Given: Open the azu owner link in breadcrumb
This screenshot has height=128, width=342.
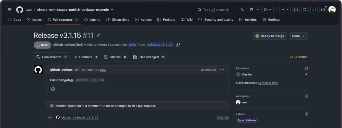Looking at the screenshot, I should [29, 10].
